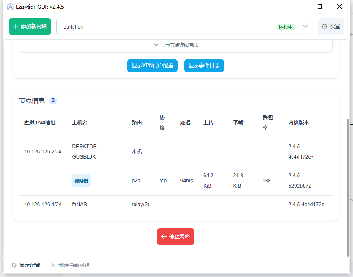Open 设置 button label
The width and height of the screenshot is (353, 277).
(x=335, y=26)
